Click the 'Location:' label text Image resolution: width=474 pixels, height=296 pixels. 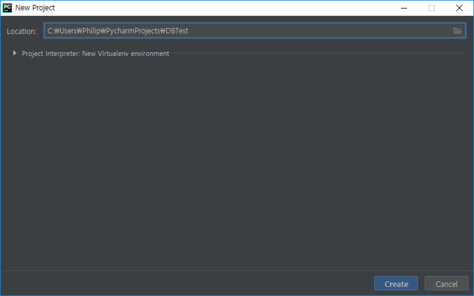coord(21,31)
